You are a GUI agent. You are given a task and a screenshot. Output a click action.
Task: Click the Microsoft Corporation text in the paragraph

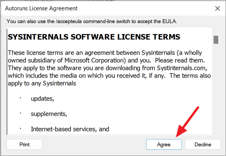point(95,60)
